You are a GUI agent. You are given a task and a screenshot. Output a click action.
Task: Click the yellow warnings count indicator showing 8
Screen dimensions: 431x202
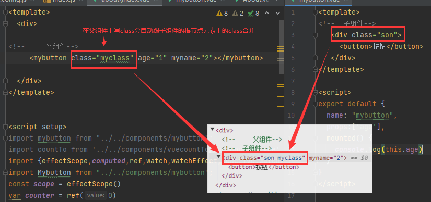point(222,13)
